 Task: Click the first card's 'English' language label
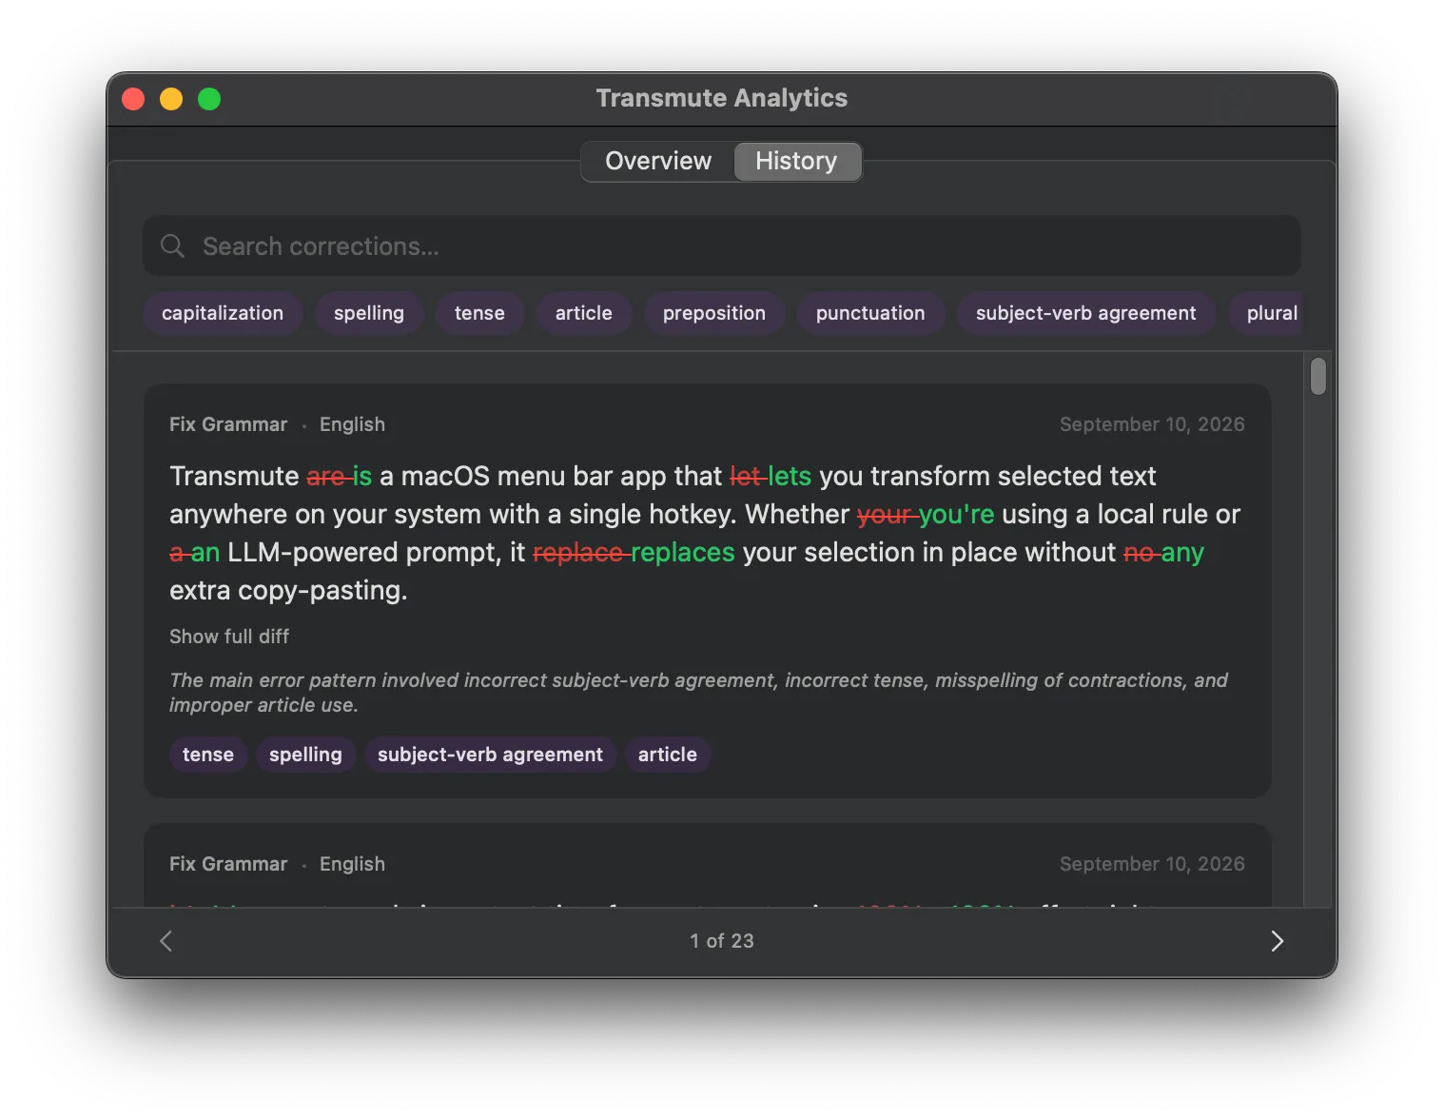[352, 424]
